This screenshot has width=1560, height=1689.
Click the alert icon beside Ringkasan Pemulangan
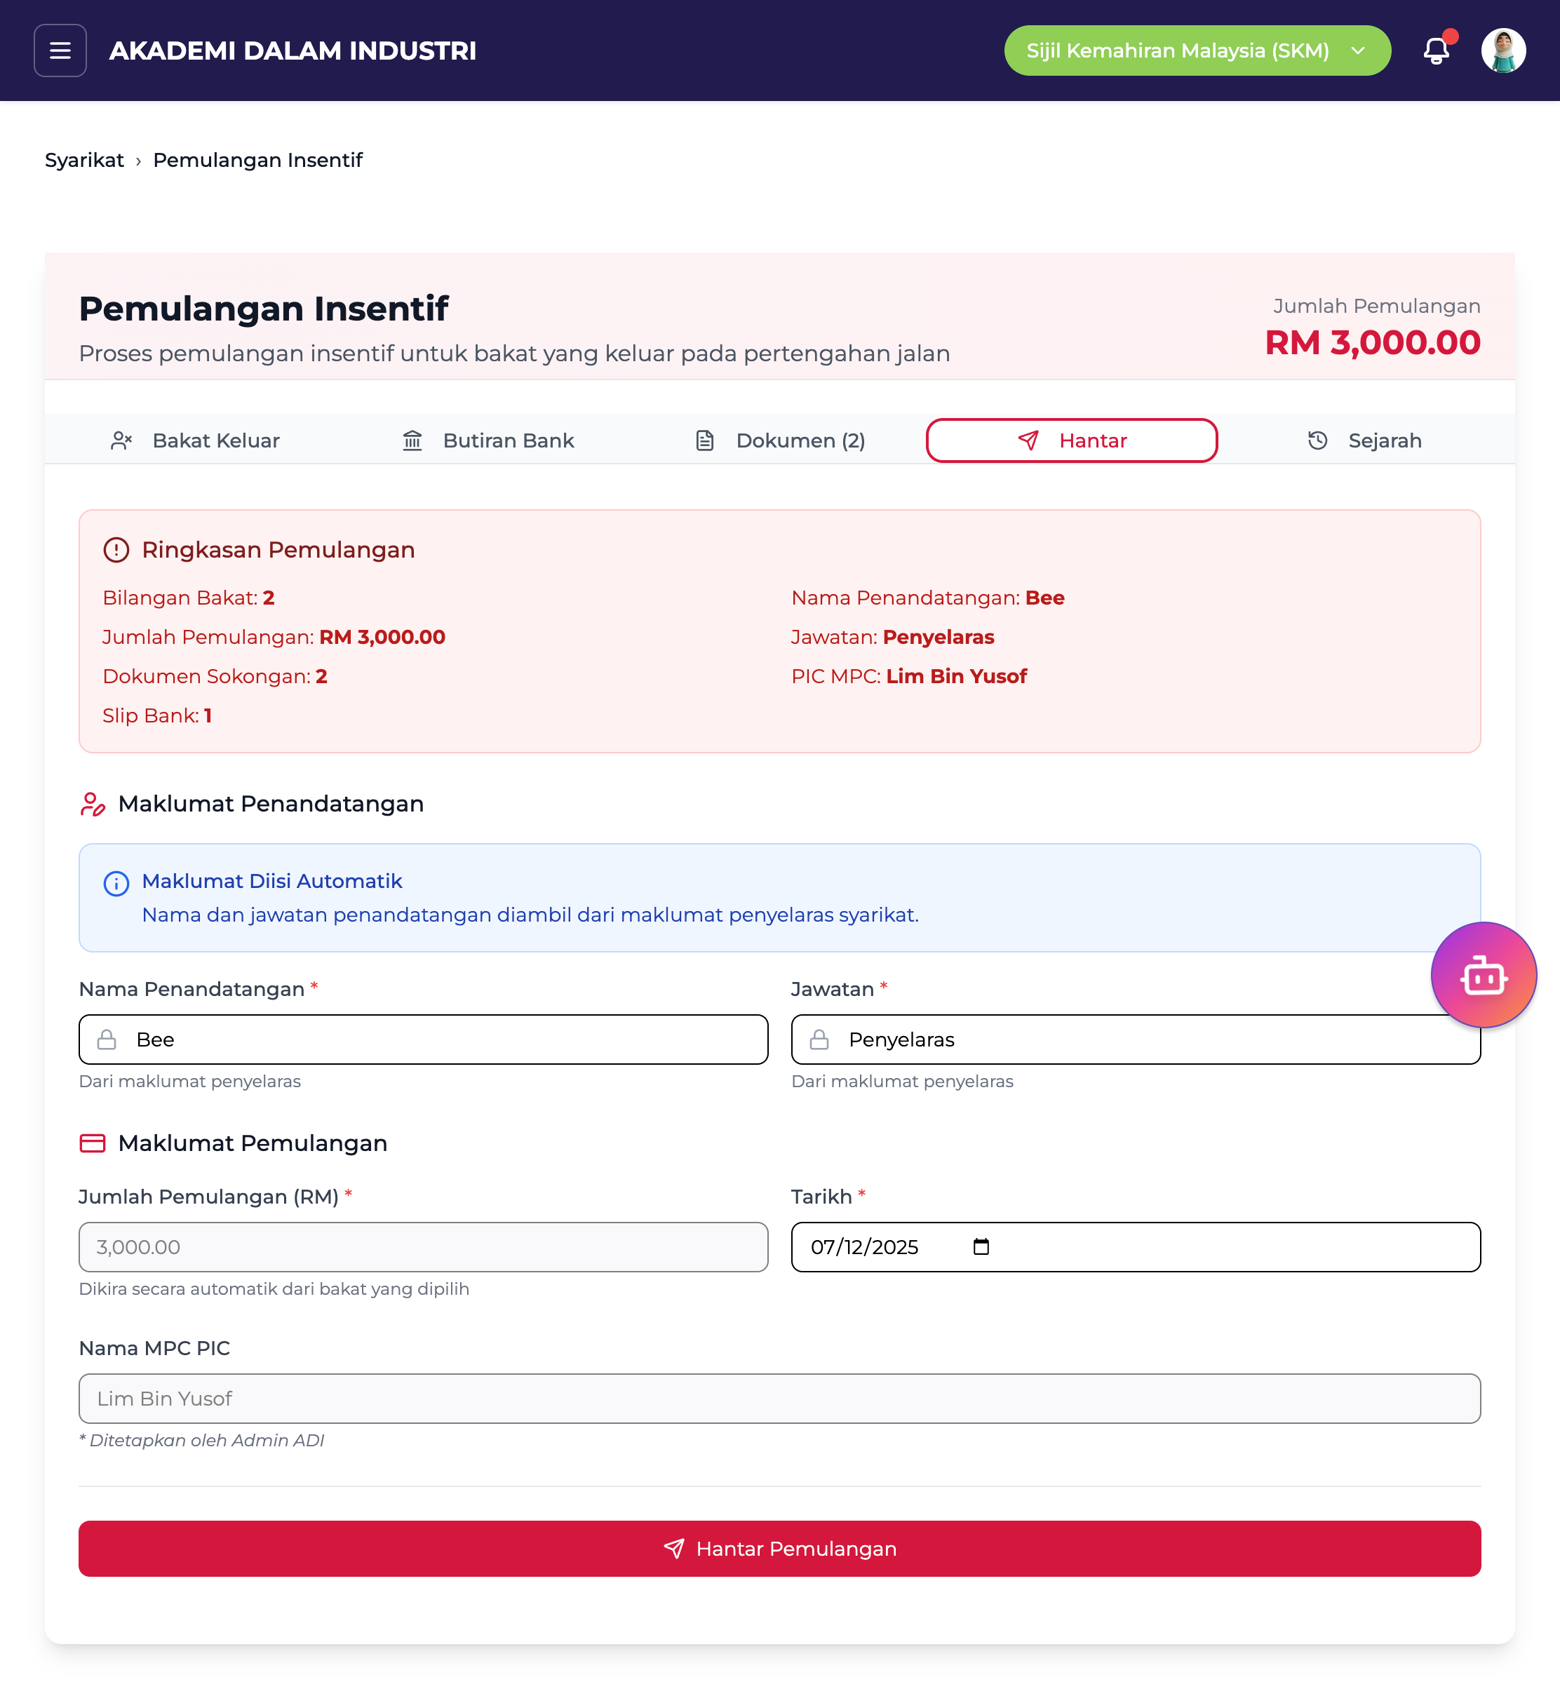click(x=116, y=551)
